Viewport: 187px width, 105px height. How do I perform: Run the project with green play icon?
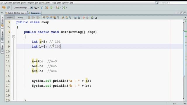pyautogui.click(x=51, y=8)
